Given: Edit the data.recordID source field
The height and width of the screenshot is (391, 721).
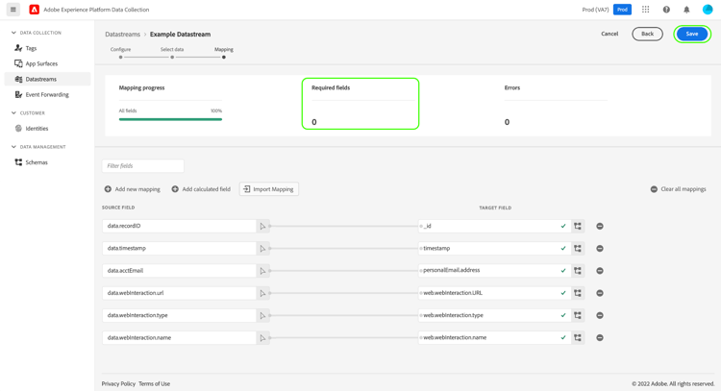Looking at the screenshot, I should (179, 226).
